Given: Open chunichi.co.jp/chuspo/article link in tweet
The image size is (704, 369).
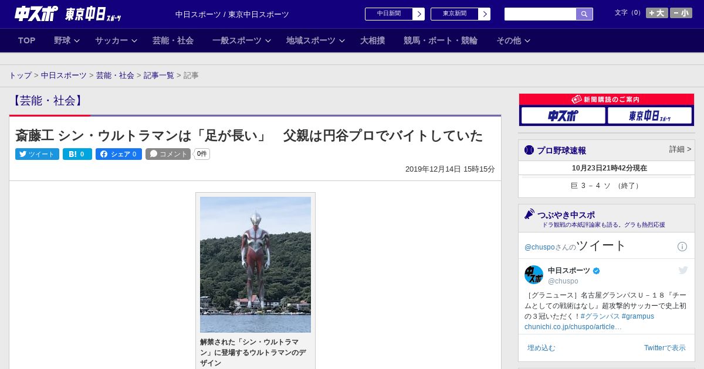Looking at the screenshot, I should 573,327.
